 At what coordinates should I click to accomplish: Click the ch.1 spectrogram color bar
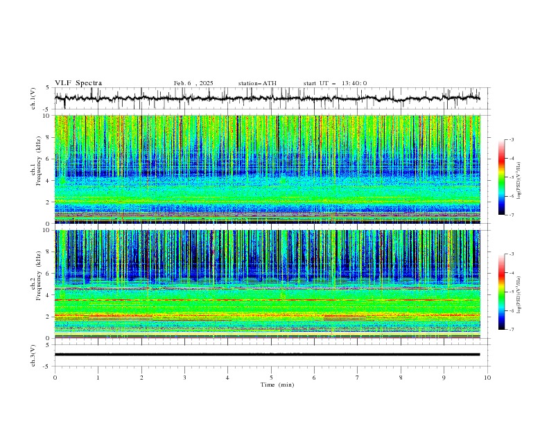(501, 177)
